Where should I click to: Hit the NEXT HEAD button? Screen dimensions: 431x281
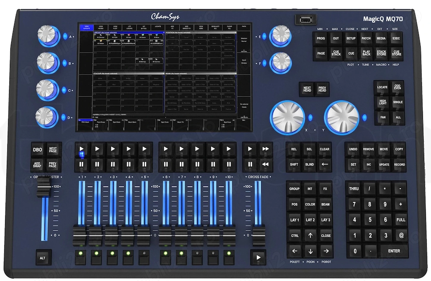click(307, 89)
